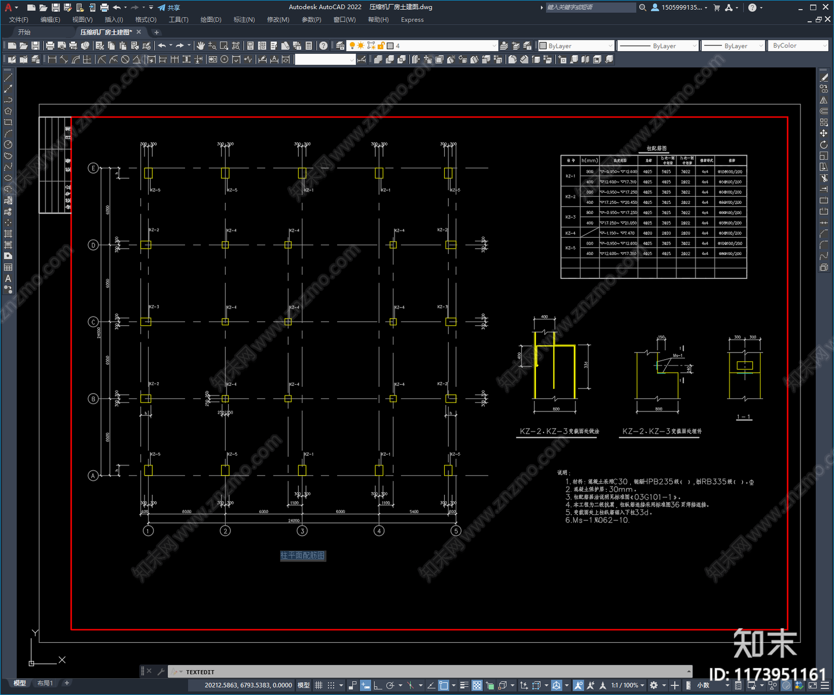Click the Autodesk App Store cart icon
834x695 pixels.
pos(717,7)
